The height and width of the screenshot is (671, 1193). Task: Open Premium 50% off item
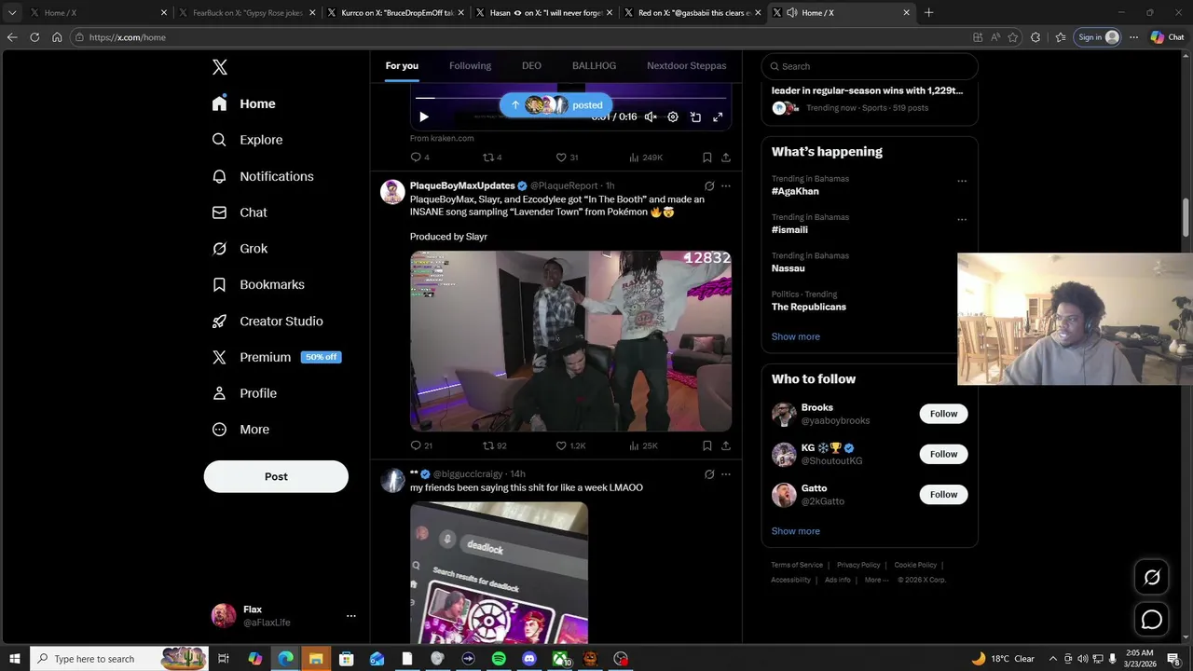[x=277, y=357]
